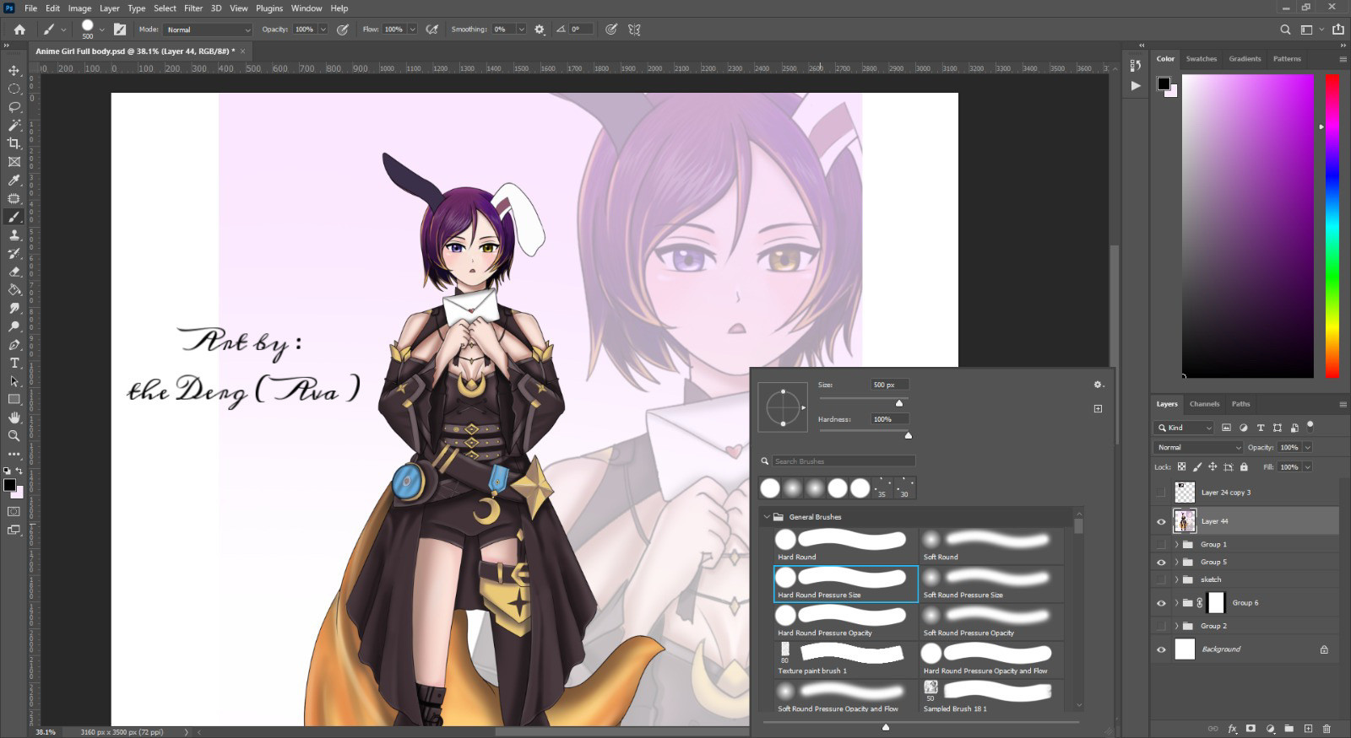1351x738 pixels.
Task: Switch to Paths tab
Action: click(x=1240, y=404)
